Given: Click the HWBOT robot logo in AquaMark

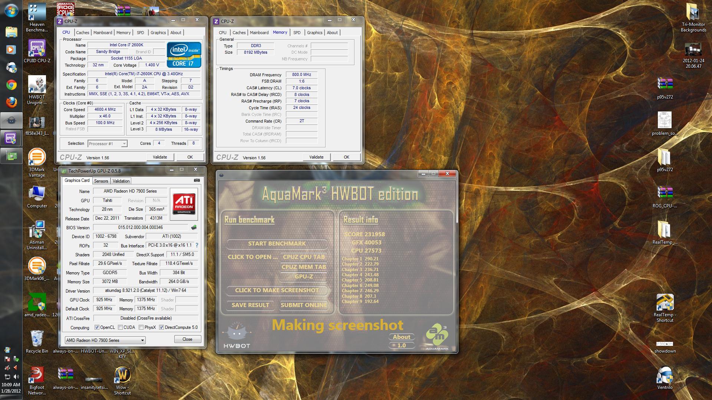Looking at the screenshot, I should coord(237,335).
